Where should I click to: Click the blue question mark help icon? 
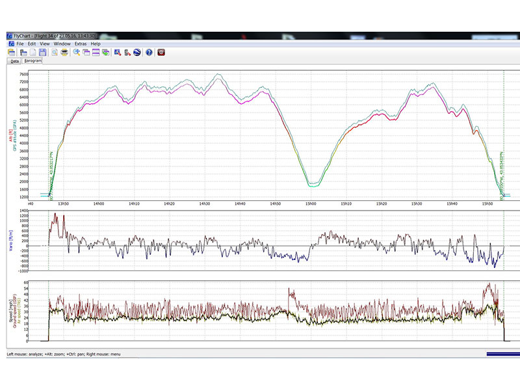point(149,53)
